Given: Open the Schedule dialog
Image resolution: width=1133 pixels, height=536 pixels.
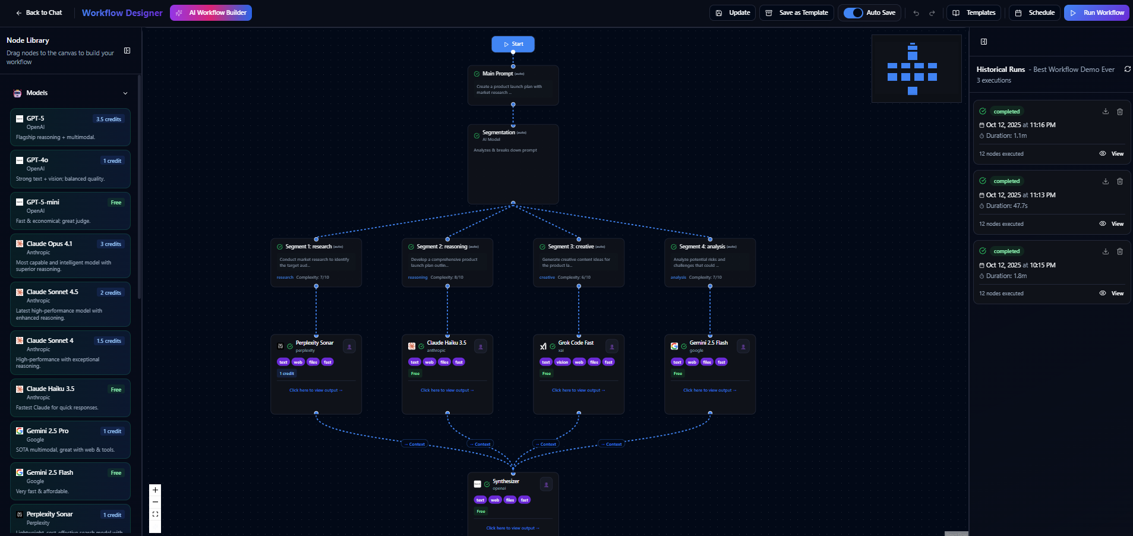Looking at the screenshot, I should 1034,12.
